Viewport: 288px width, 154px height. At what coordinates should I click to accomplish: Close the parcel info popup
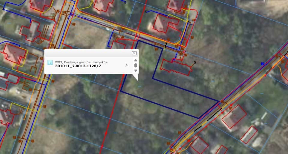134,53
